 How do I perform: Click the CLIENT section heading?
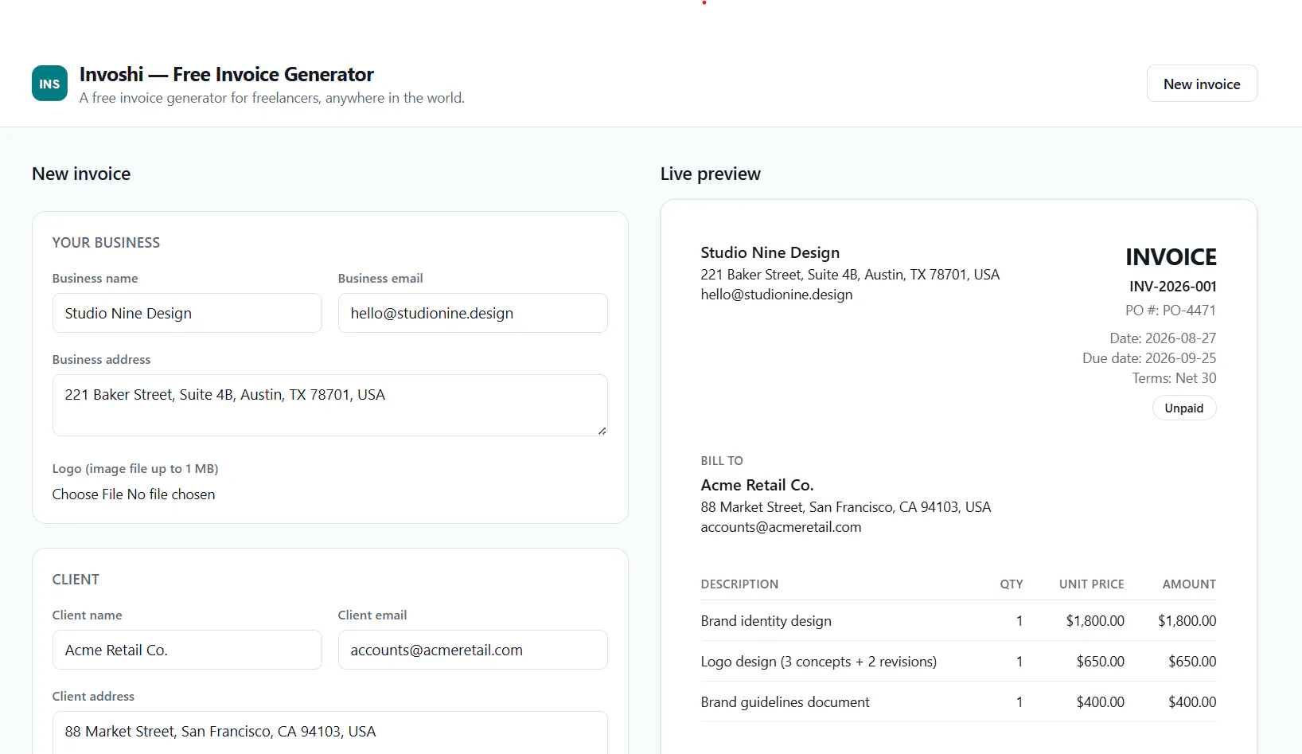tap(76, 580)
